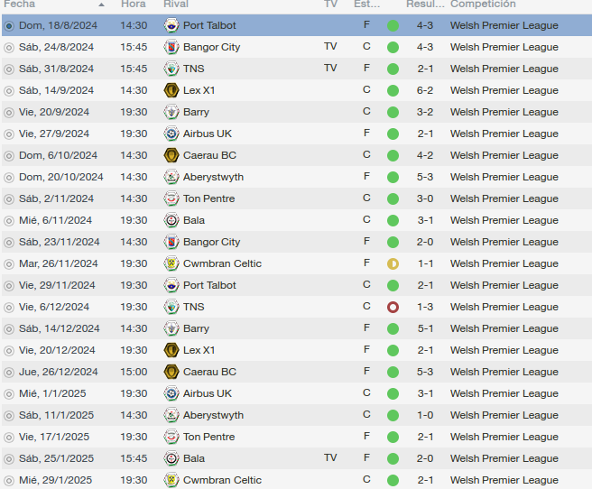Click the yellow draw indicator for 1-1 result
Screen dimensions: 592x489
pyautogui.click(x=393, y=263)
